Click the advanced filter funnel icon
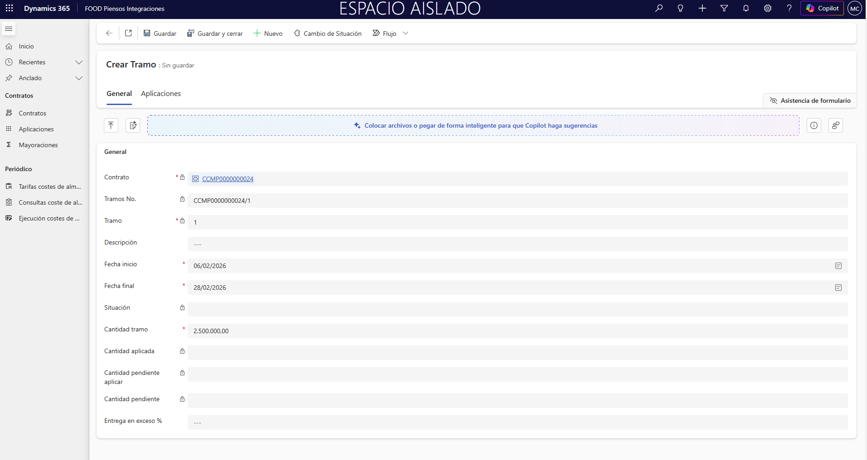The width and height of the screenshot is (867, 460). [724, 8]
